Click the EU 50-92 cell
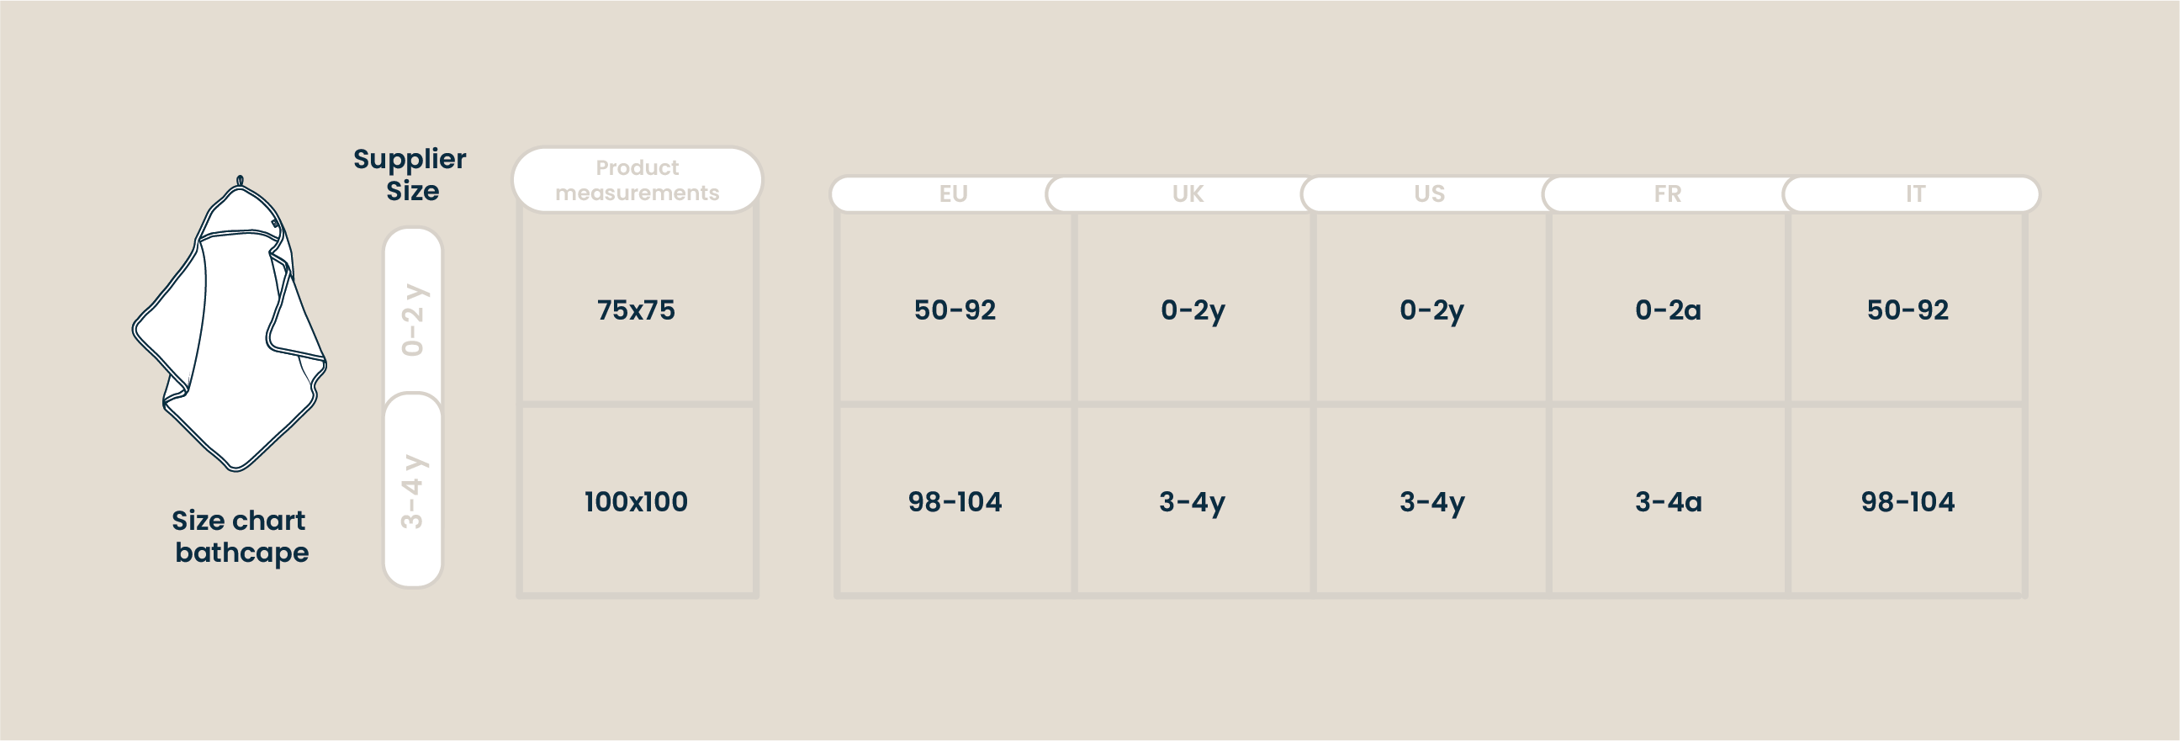Image resolution: width=2180 pixels, height=741 pixels. [955, 309]
